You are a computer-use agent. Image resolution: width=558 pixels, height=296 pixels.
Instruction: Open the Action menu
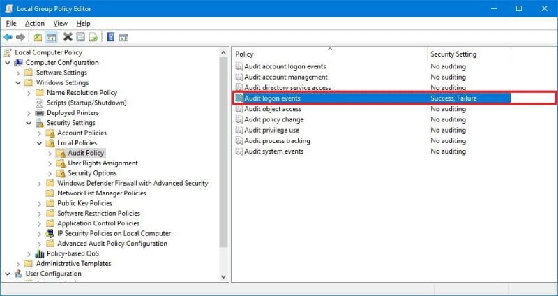35,24
